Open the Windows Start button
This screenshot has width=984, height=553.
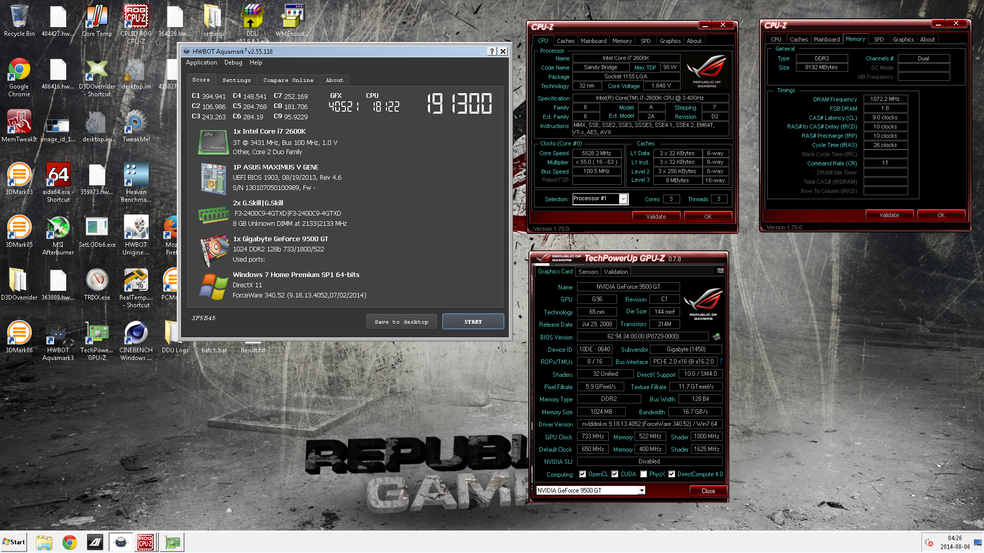(14, 542)
